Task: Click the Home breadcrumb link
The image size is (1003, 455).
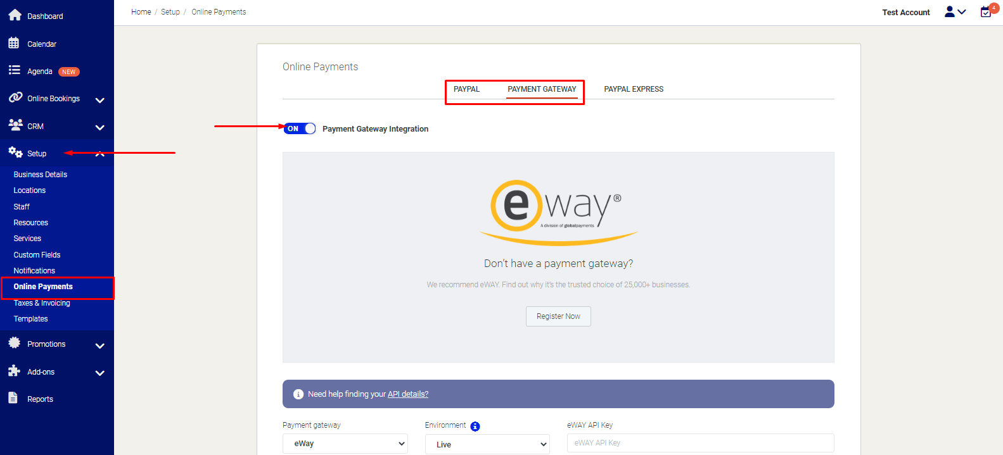Action: (x=141, y=12)
